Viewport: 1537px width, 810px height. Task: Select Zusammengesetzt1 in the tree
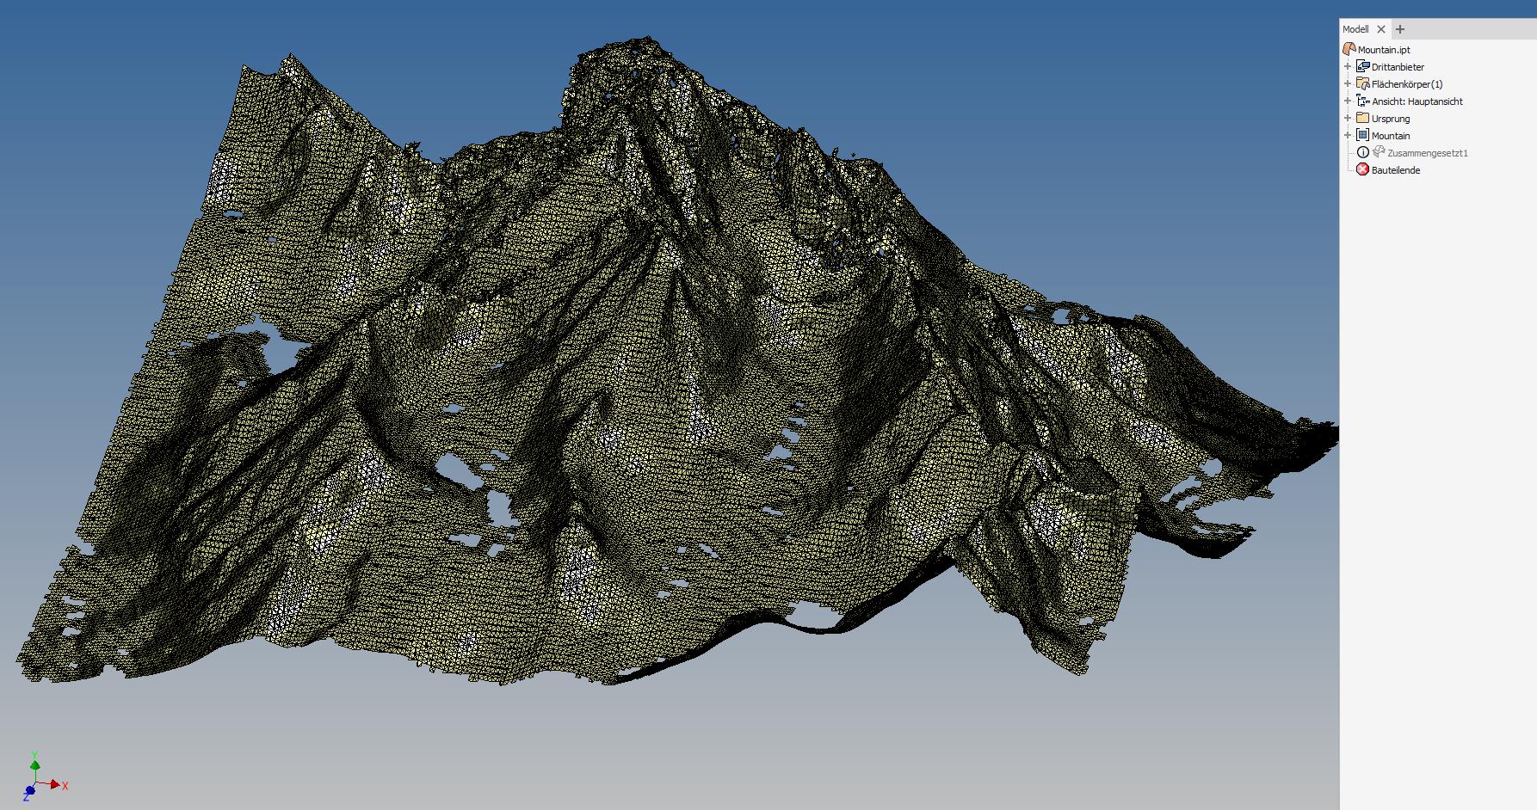[x=1429, y=152]
